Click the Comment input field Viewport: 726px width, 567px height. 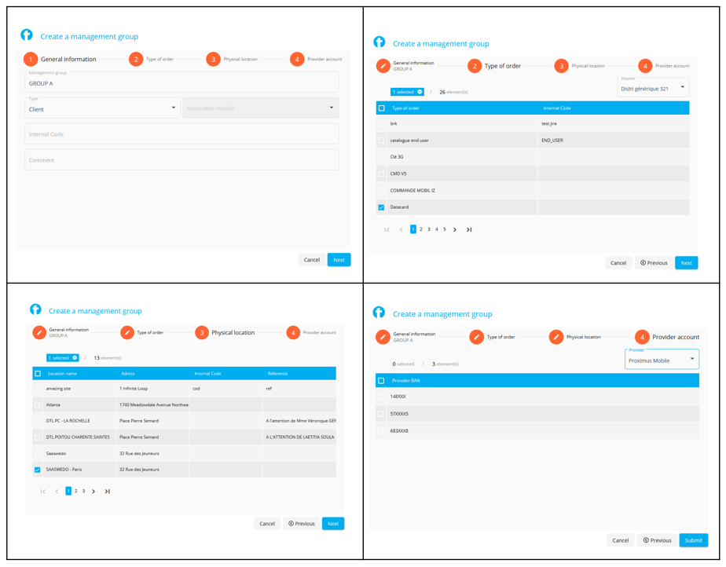pyautogui.click(x=181, y=160)
